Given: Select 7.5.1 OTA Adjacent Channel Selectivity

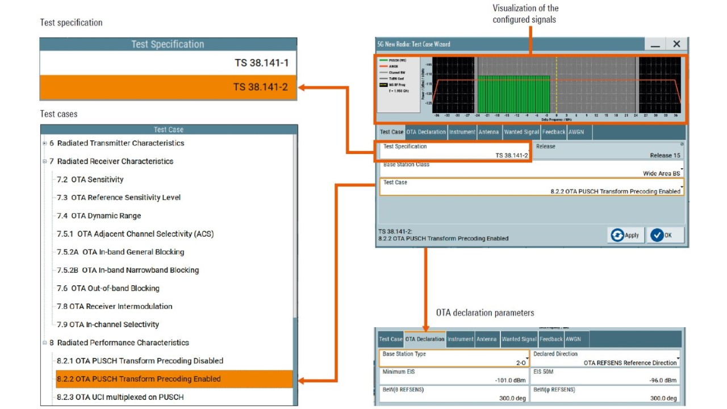Looking at the screenshot, I should tap(135, 234).
